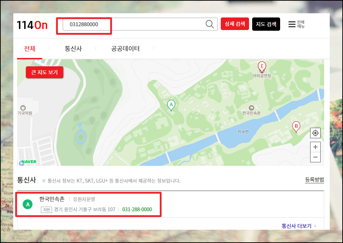This screenshot has width=343, height=243.
Task: Click address 경기 용인시 기흥구 보라동 107
Action: click(x=85, y=209)
